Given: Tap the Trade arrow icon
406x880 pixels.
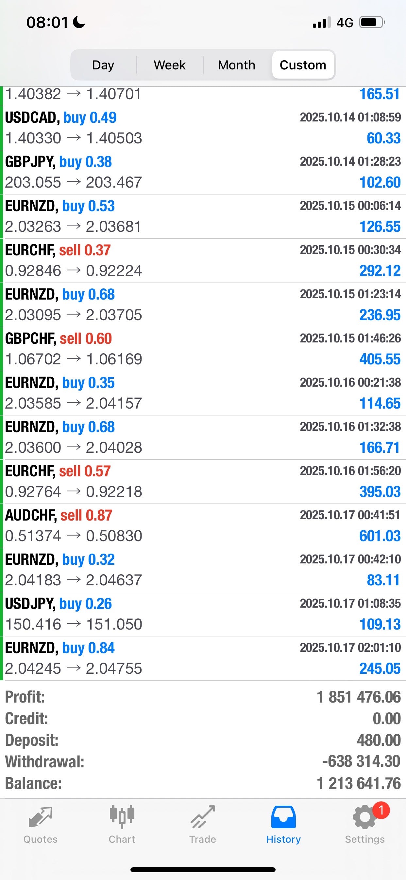Looking at the screenshot, I should coord(203,817).
